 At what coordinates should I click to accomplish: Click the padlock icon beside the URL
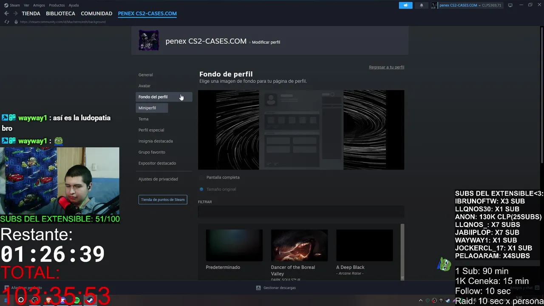[16, 22]
